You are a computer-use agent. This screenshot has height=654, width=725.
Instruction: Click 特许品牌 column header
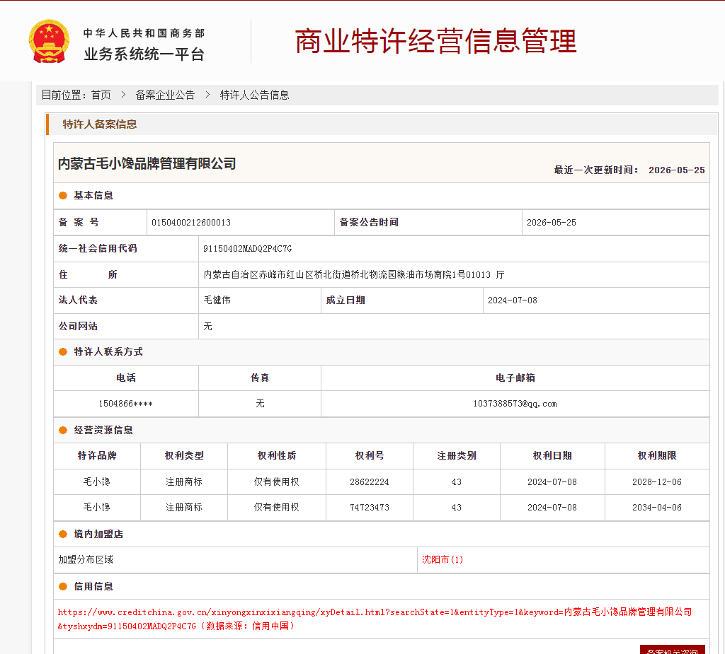pos(97,456)
